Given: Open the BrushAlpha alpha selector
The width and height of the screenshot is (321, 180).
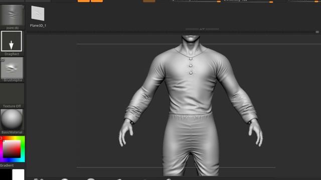Looking at the screenshot, I should pyautogui.click(x=12, y=68).
